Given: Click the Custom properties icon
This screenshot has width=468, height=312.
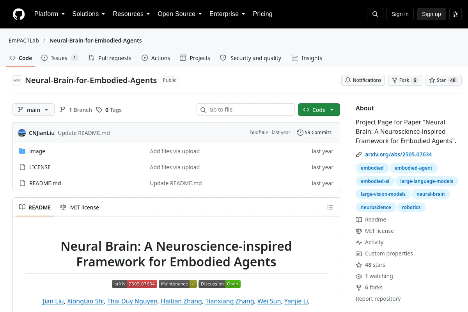Looking at the screenshot, I should pyautogui.click(x=359, y=253).
